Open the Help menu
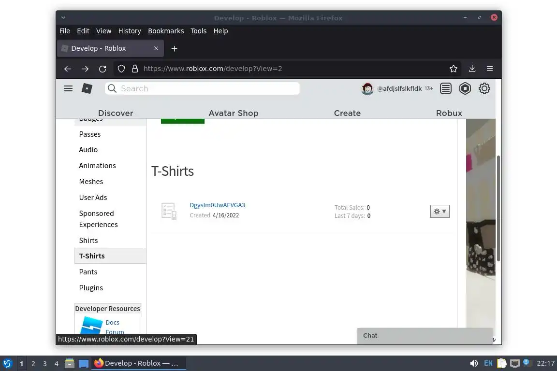 220,31
